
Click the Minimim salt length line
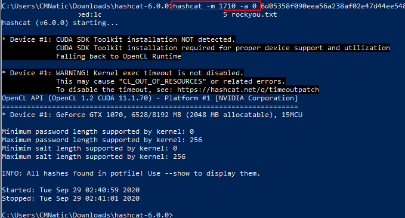[89, 149]
